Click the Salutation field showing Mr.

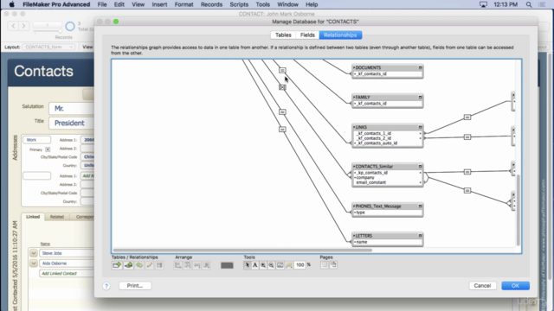pos(72,109)
